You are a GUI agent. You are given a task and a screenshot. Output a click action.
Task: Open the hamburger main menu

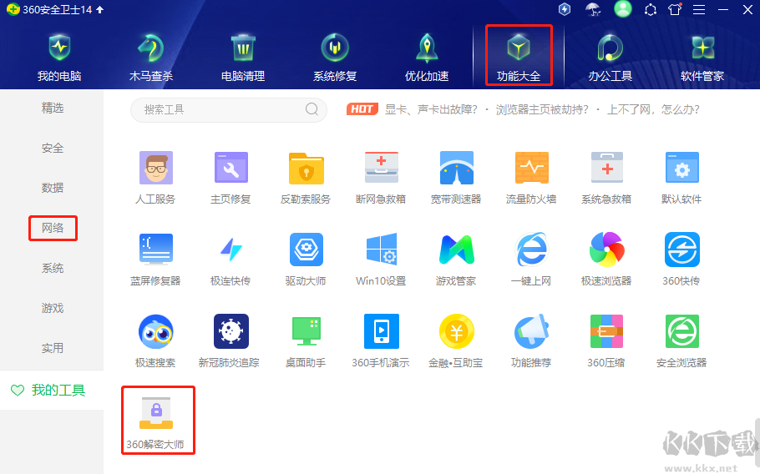[x=699, y=10]
